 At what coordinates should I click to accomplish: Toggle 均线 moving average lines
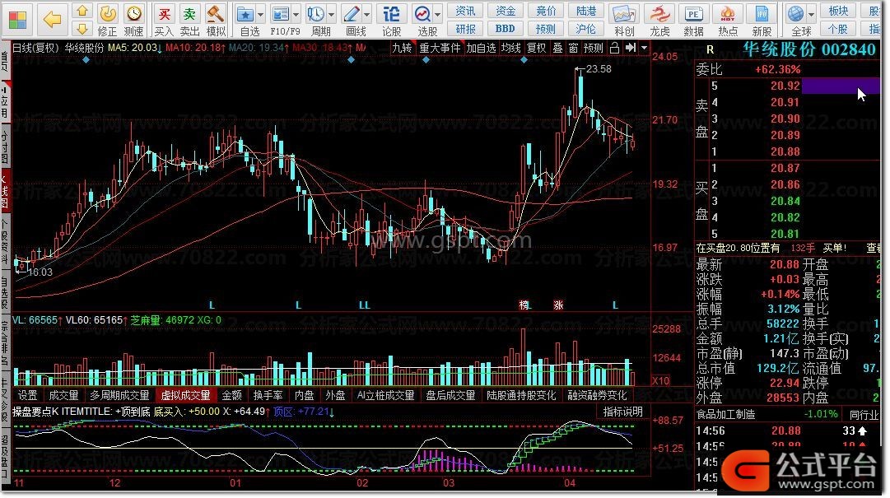510,49
